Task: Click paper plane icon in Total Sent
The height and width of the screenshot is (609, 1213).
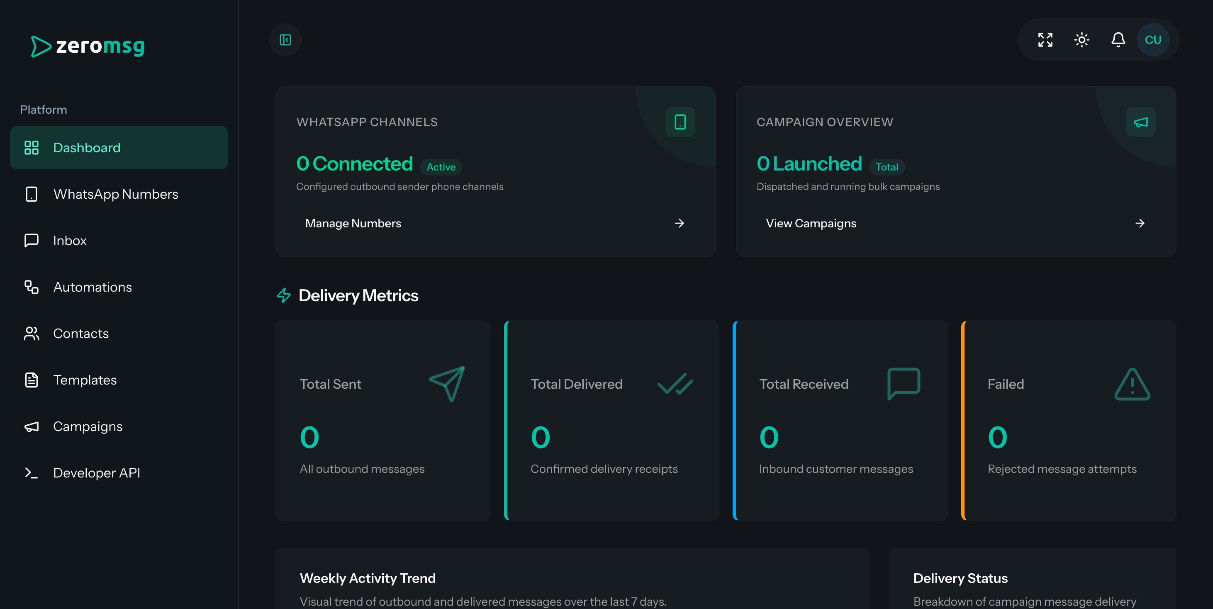Action: [x=447, y=384]
